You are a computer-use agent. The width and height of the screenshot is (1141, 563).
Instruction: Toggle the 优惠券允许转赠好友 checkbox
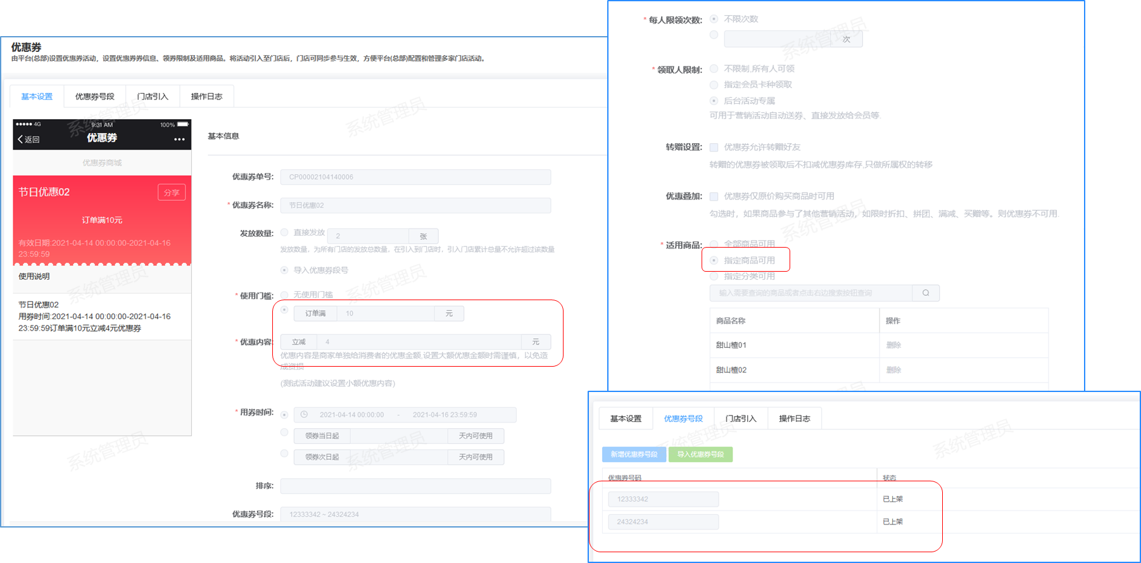click(x=714, y=147)
